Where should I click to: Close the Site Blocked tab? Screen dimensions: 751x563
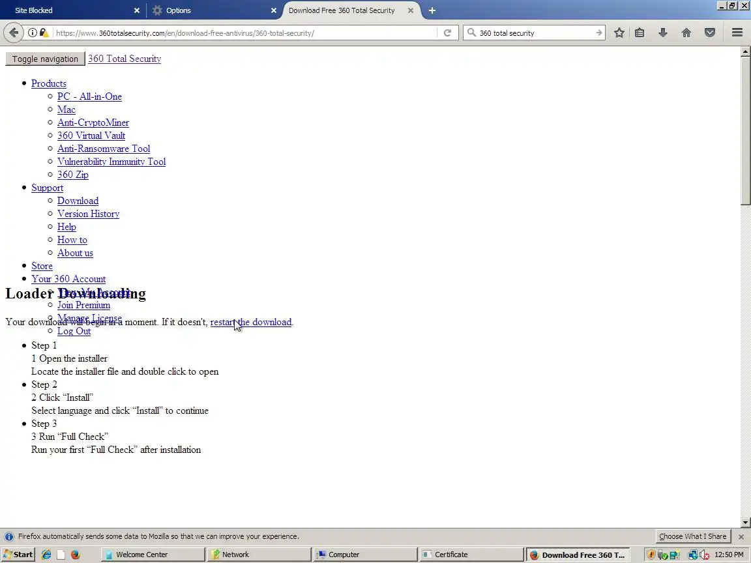(x=136, y=10)
